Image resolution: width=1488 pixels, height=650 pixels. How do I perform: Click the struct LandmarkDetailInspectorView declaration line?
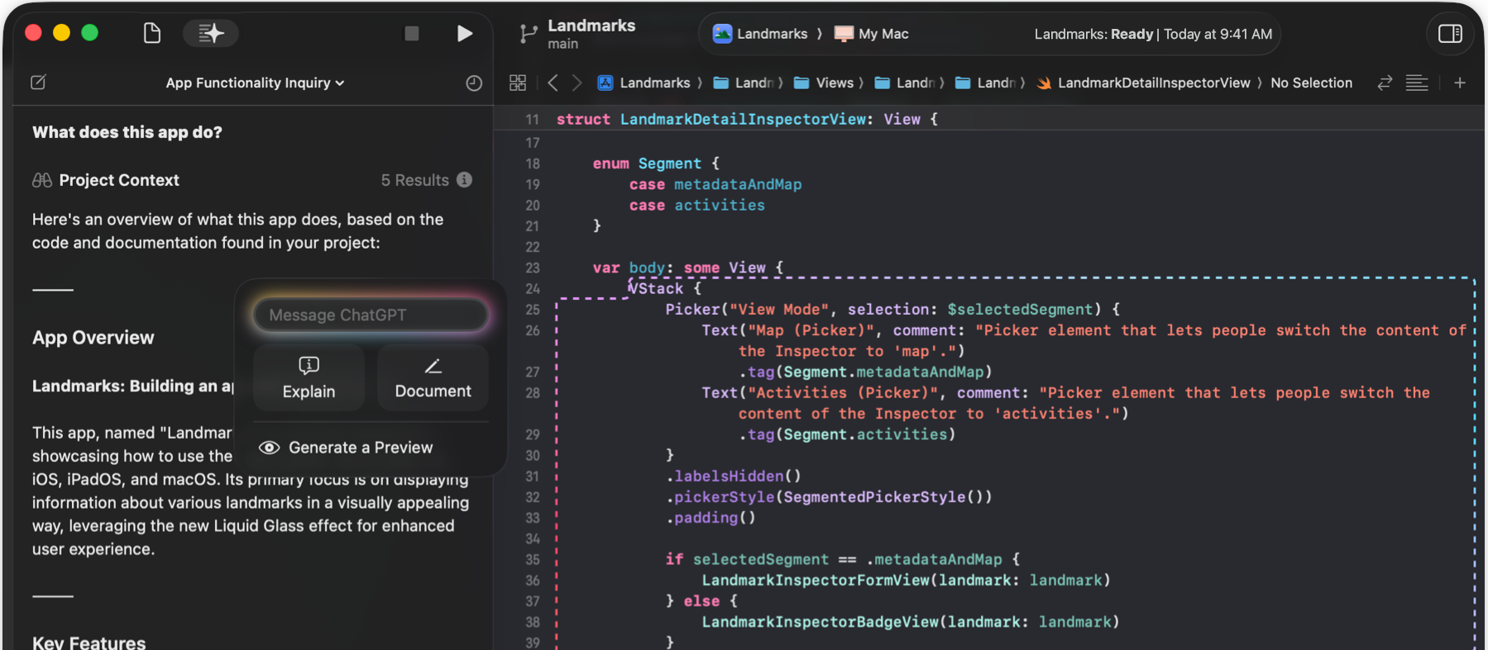[747, 119]
